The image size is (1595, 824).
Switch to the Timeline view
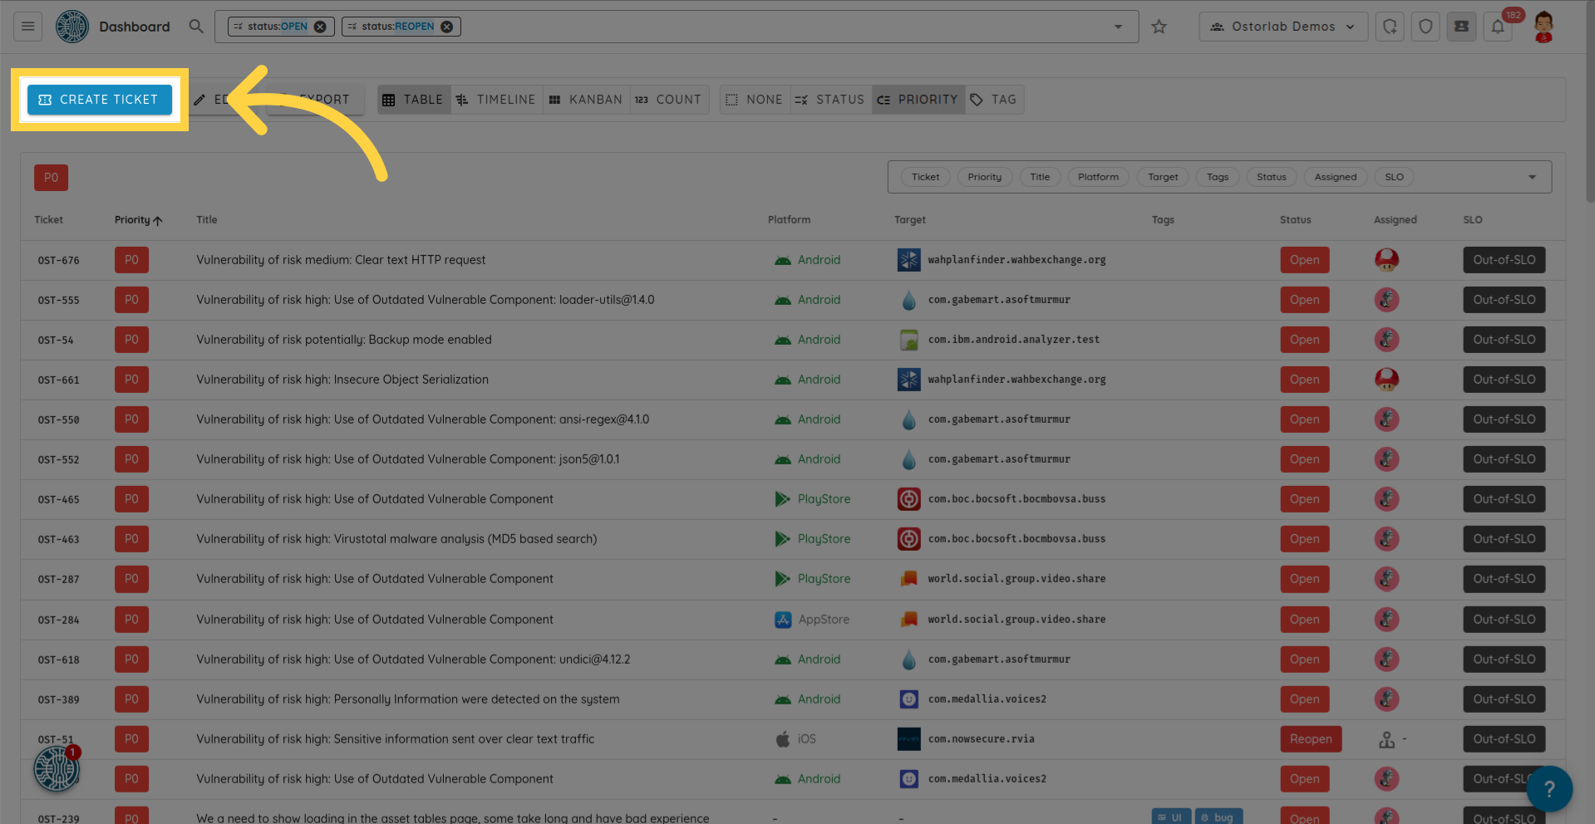[x=496, y=100]
